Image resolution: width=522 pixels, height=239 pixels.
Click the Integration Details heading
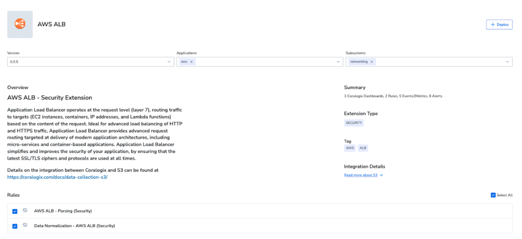[x=364, y=167]
